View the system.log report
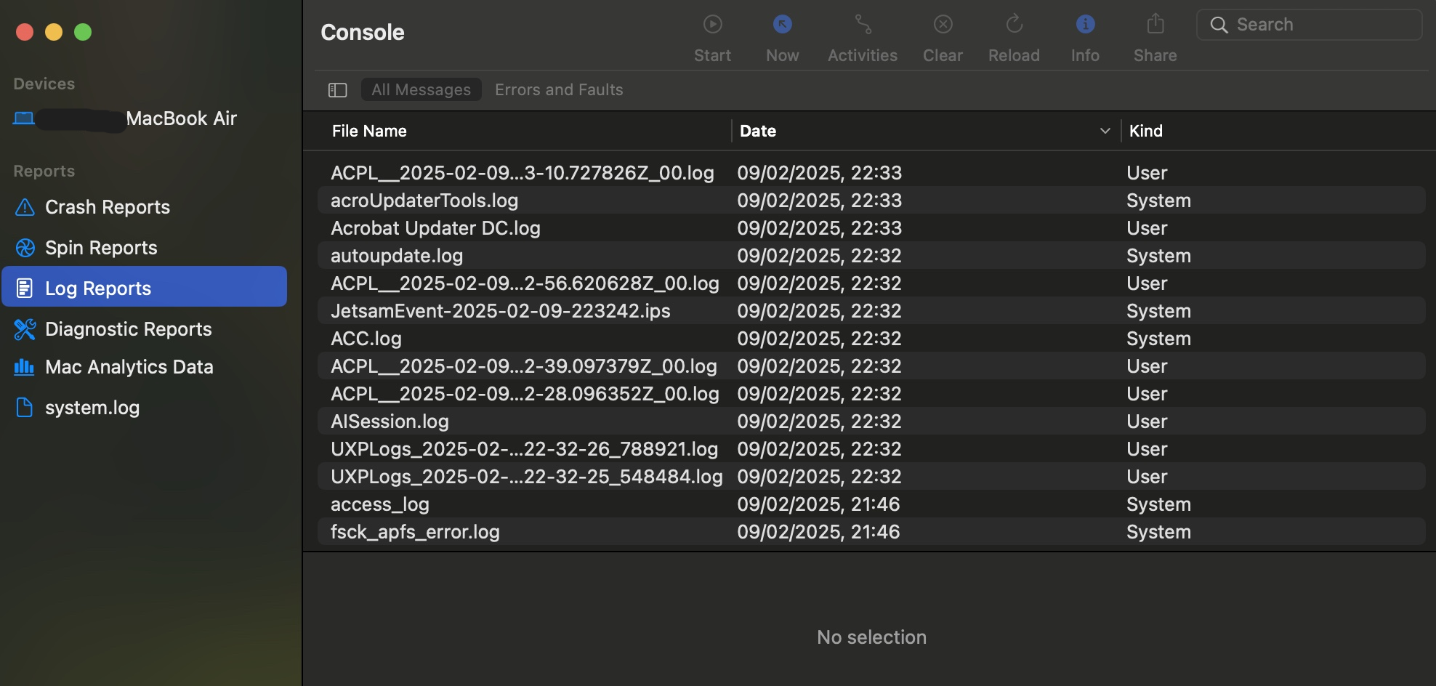1436x686 pixels. pyautogui.click(x=92, y=407)
